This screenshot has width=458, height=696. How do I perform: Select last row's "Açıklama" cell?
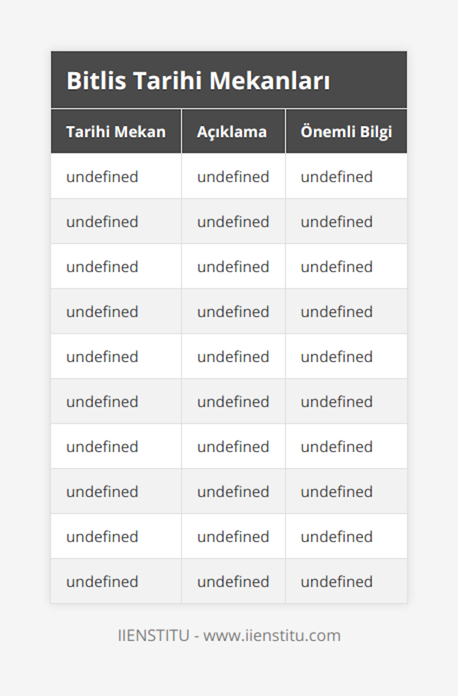click(x=233, y=582)
